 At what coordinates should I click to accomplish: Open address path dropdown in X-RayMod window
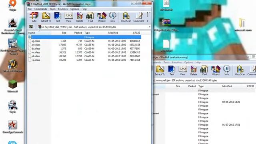pos(150,27)
